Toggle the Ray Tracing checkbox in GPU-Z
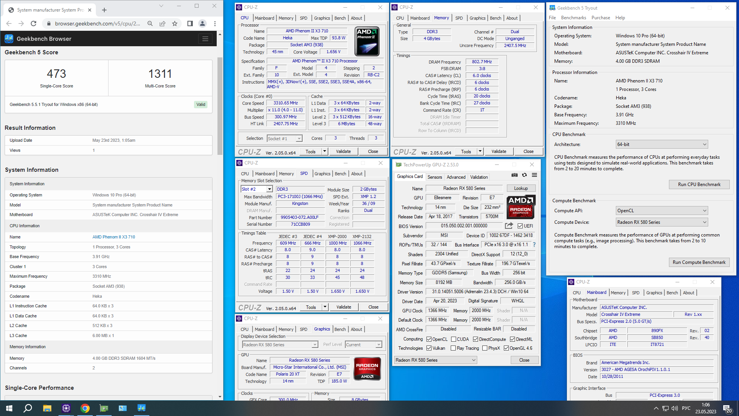The width and height of the screenshot is (739, 416). (453, 348)
